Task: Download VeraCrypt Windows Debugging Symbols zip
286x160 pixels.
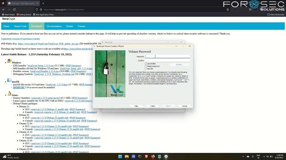Action: click(x=54, y=74)
